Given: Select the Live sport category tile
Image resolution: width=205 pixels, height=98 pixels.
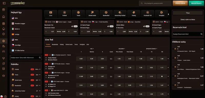Looking at the screenshot, I should coord(51,14).
